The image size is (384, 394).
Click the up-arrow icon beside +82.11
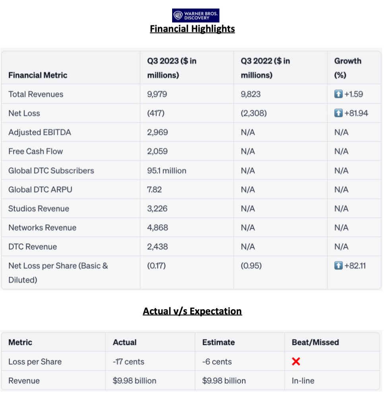tap(338, 265)
